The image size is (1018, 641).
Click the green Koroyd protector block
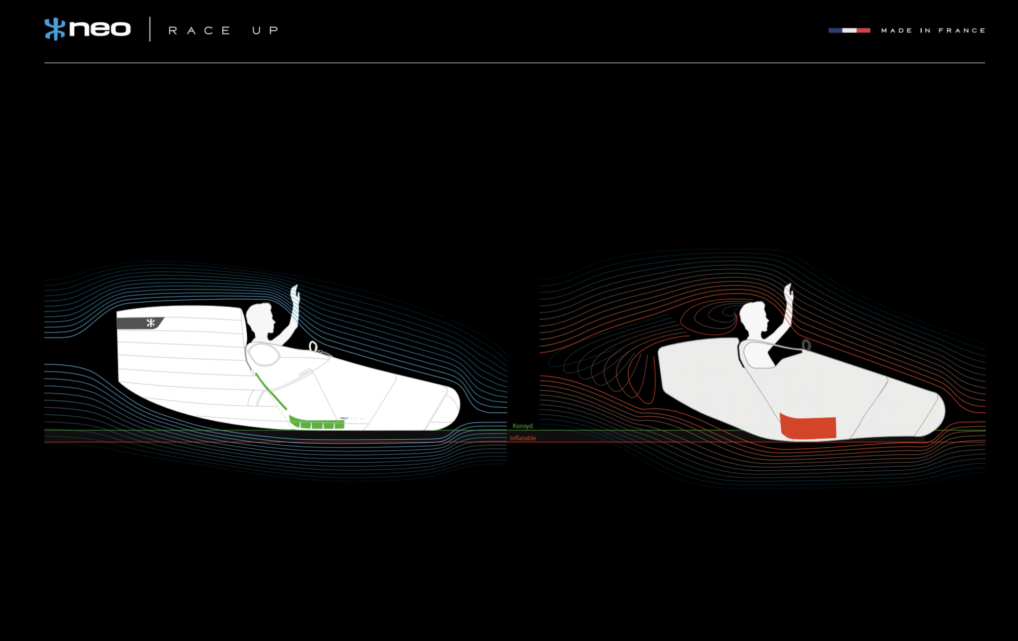[x=317, y=424]
